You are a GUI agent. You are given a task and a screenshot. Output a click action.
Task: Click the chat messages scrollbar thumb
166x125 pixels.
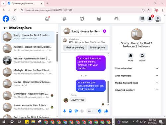click(108, 92)
